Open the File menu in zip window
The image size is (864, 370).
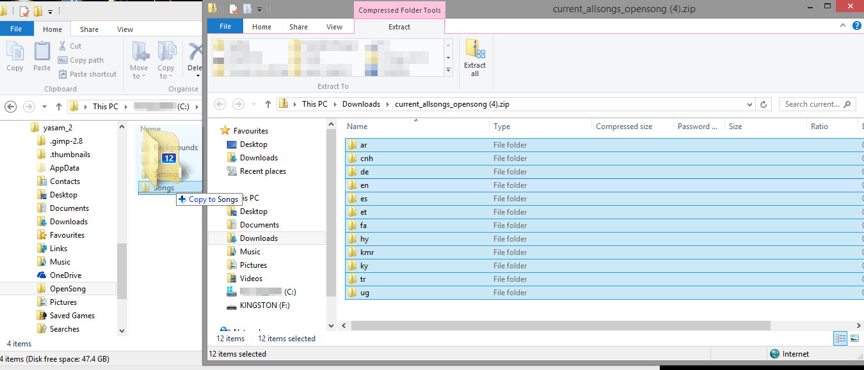225,27
